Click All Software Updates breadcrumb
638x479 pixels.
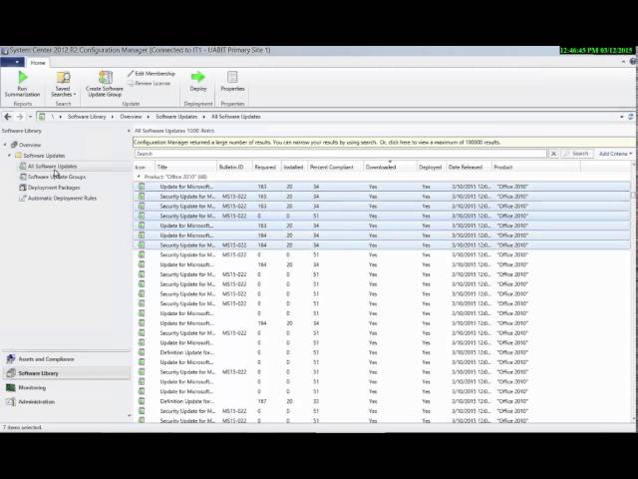tap(236, 117)
